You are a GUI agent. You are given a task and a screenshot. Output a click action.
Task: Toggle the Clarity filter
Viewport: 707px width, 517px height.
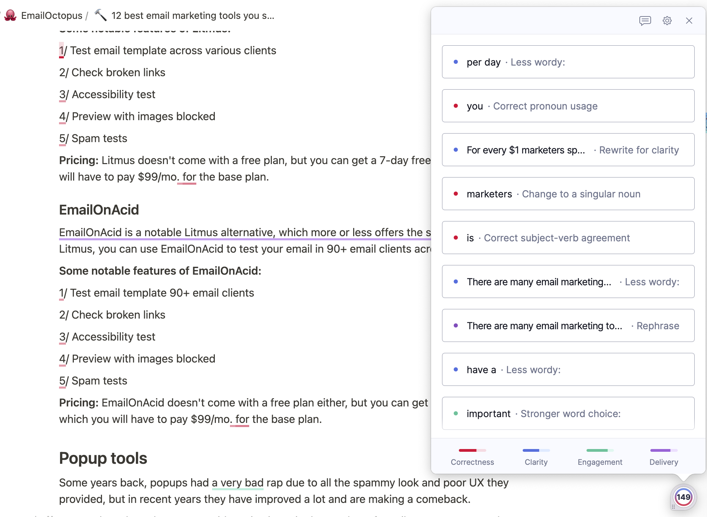click(x=536, y=457)
